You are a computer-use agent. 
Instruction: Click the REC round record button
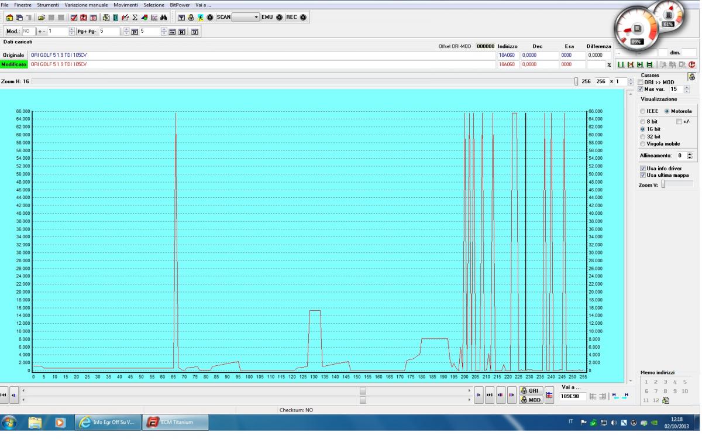click(x=303, y=18)
